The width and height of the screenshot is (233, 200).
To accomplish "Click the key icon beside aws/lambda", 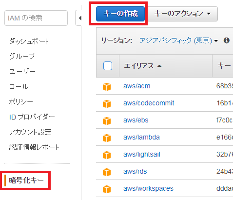I will pos(107,138).
